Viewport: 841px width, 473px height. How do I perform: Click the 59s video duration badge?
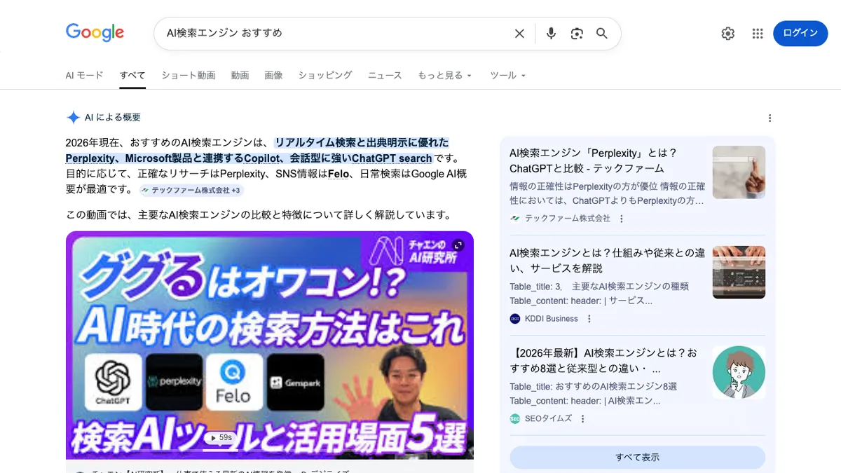coord(220,438)
